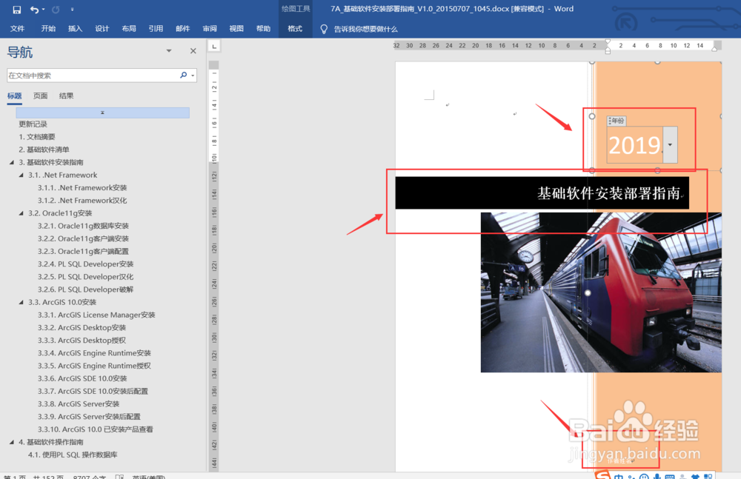Click the lightbulb Tell Me icon
This screenshot has height=479, width=741.
pyautogui.click(x=324, y=29)
